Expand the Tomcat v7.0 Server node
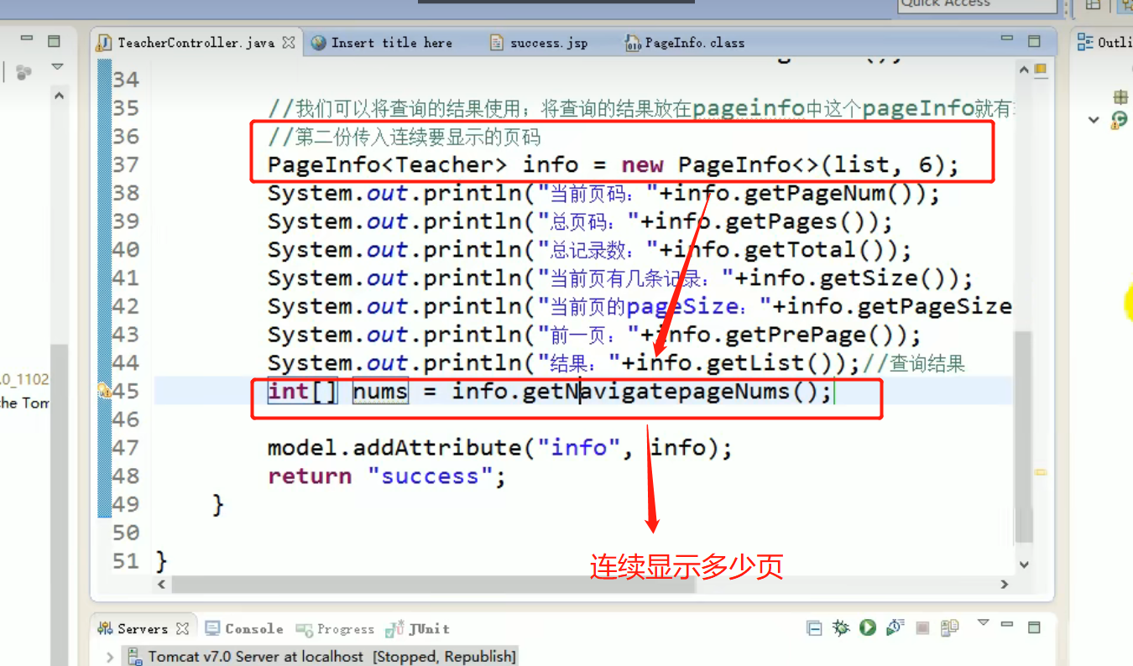 point(110,656)
